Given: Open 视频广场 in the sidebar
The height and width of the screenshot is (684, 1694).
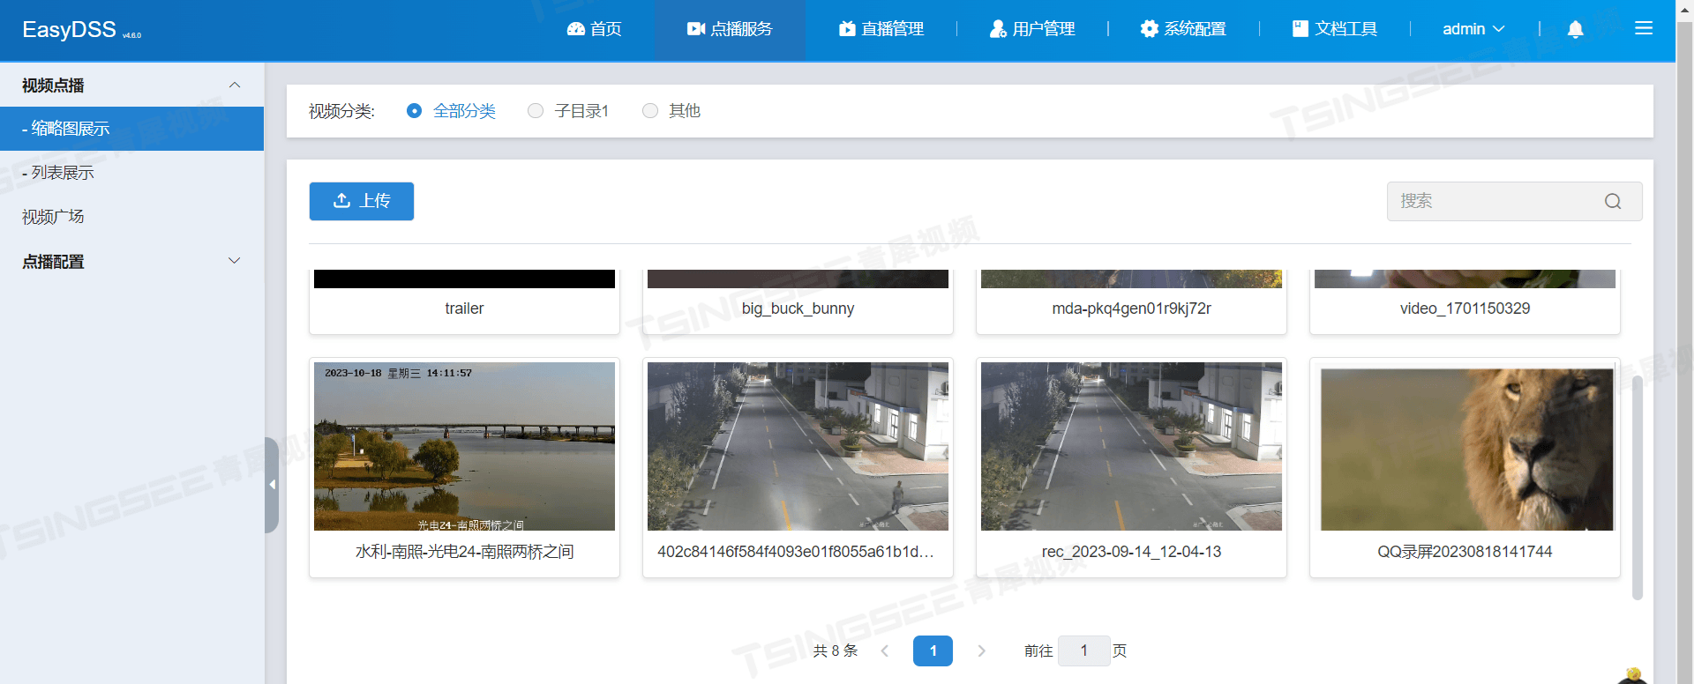Looking at the screenshot, I should [x=53, y=217].
